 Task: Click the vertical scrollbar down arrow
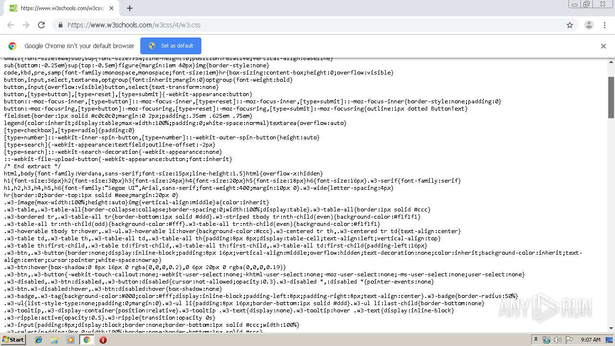pyautogui.click(x=611, y=328)
